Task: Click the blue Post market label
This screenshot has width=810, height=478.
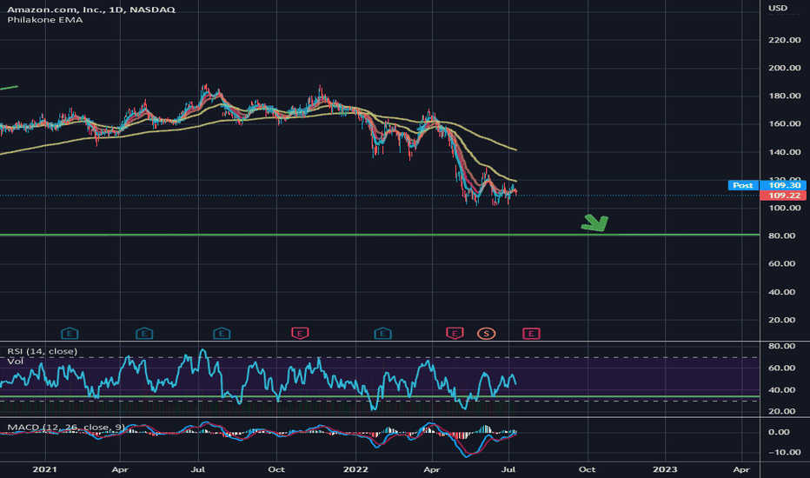Action: [x=743, y=185]
